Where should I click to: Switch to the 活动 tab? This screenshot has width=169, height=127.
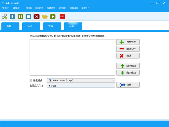click(x=30, y=26)
